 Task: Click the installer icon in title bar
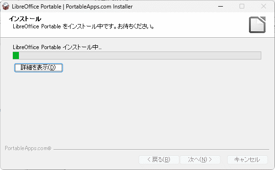click(6, 6)
